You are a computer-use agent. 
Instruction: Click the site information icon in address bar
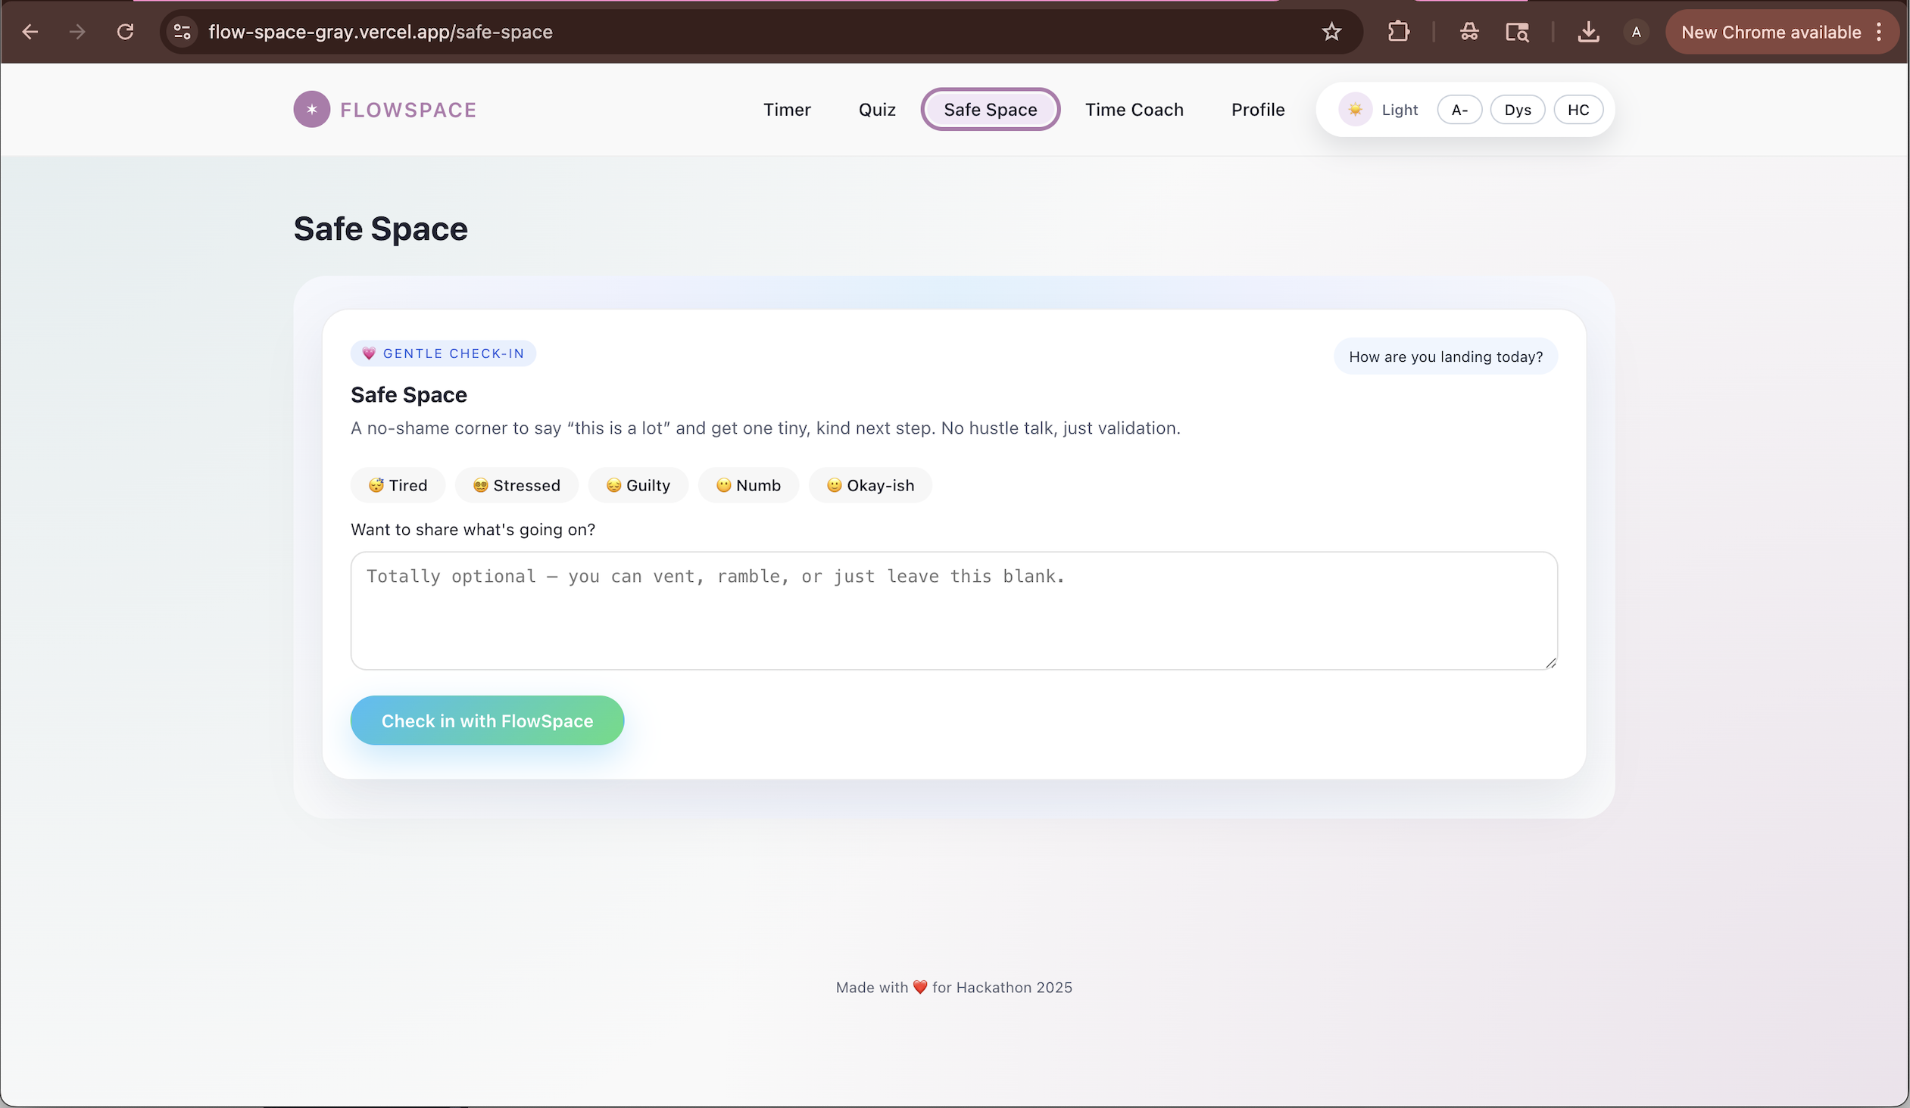[x=182, y=32]
